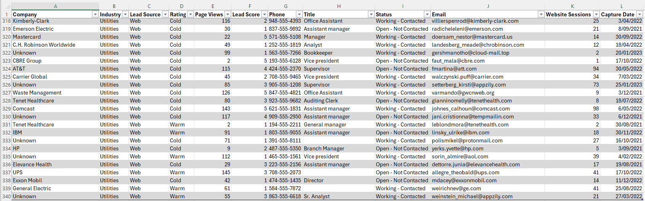645x201 pixels.
Task: Select the Auditing Clerk title cell
Action: click(339, 100)
